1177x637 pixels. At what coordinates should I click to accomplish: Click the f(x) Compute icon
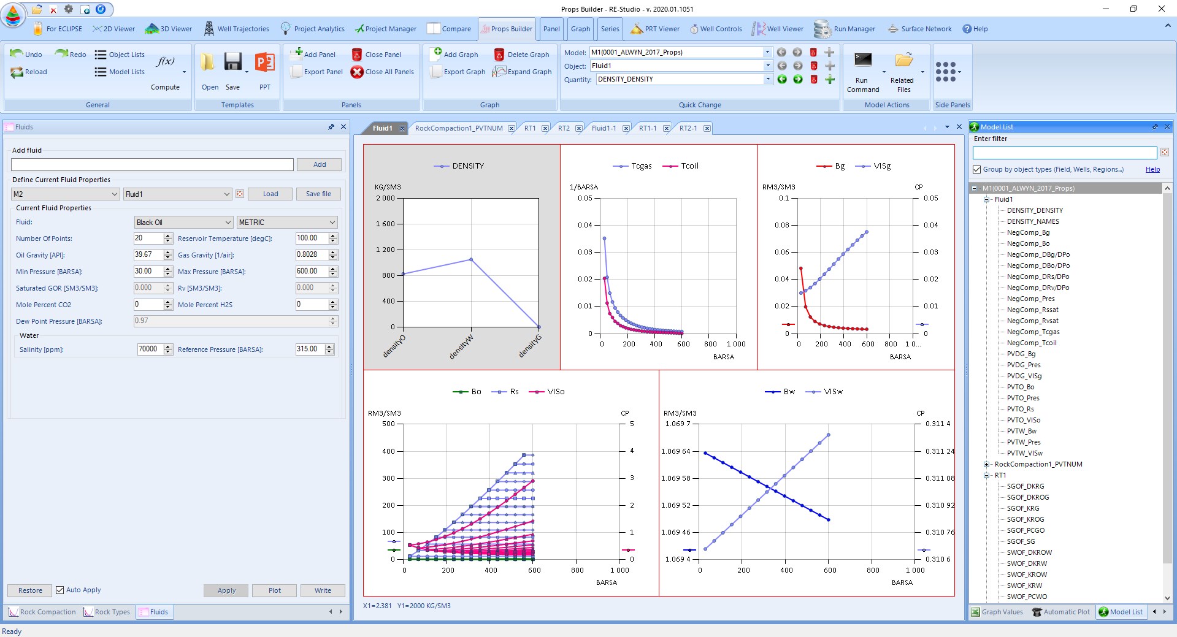(x=165, y=61)
